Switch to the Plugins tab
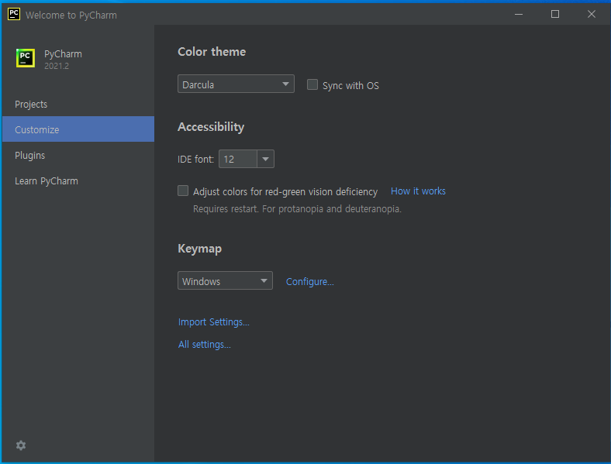This screenshot has height=464, width=611. [78, 156]
